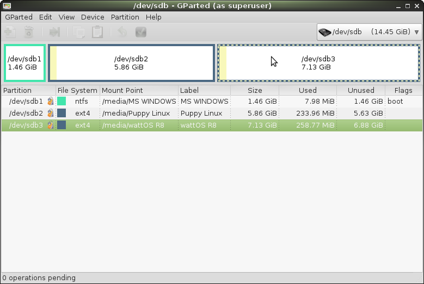Select the /dev/sdb2 row in partition list
This screenshot has width=424, height=284.
pyautogui.click(x=212, y=113)
